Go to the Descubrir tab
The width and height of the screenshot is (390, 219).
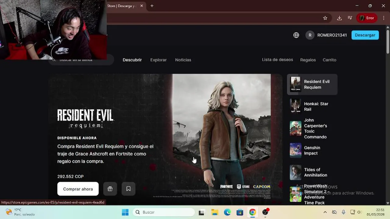point(132,60)
